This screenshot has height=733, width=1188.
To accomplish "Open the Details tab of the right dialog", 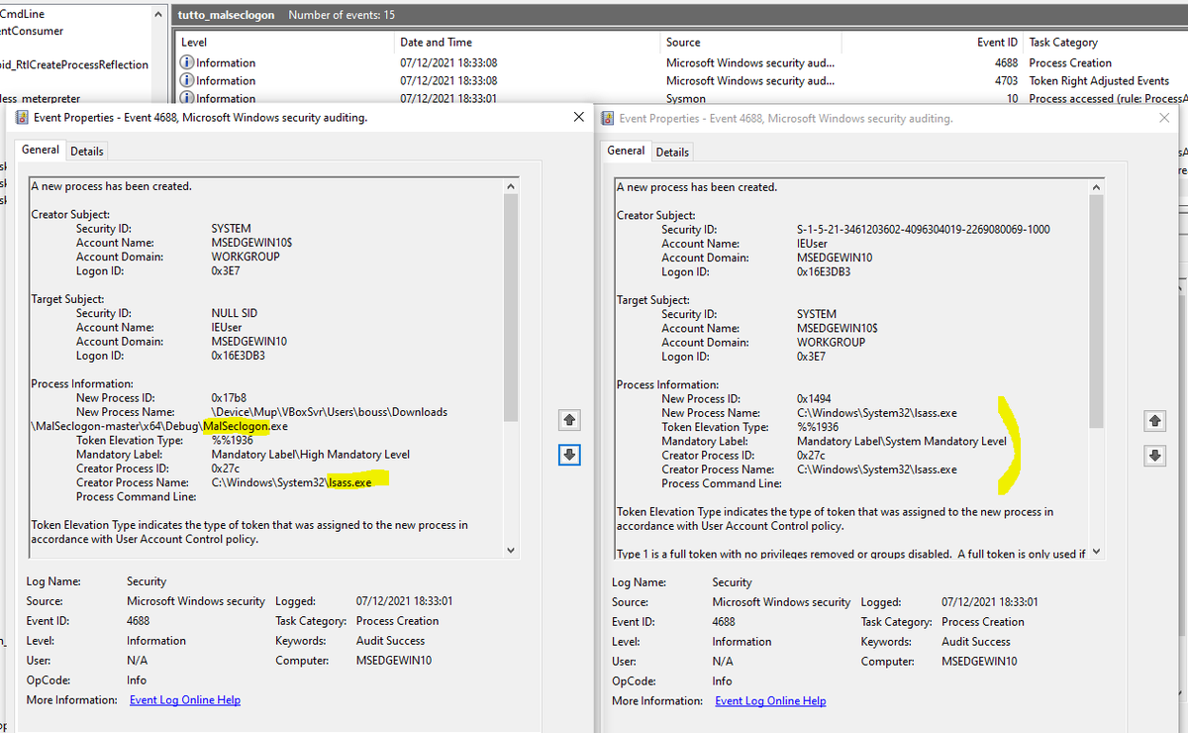I will [x=672, y=152].
